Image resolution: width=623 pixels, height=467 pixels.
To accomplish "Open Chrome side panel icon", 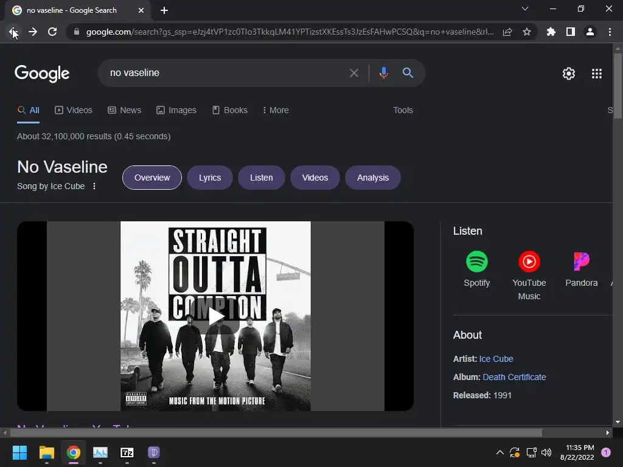I will (571, 32).
